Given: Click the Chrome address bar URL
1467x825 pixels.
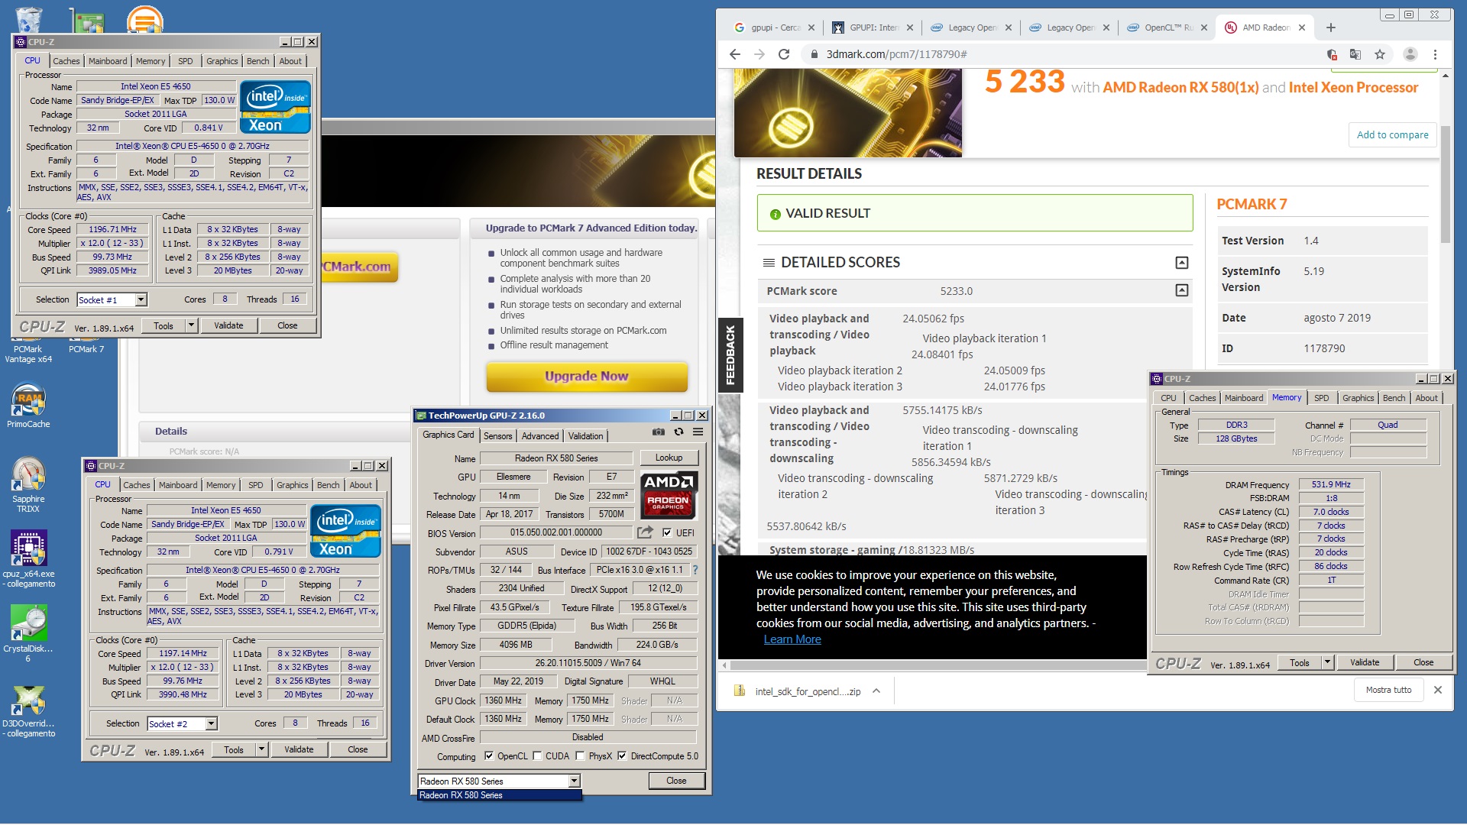Looking at the screenshot, I should 896,54.
